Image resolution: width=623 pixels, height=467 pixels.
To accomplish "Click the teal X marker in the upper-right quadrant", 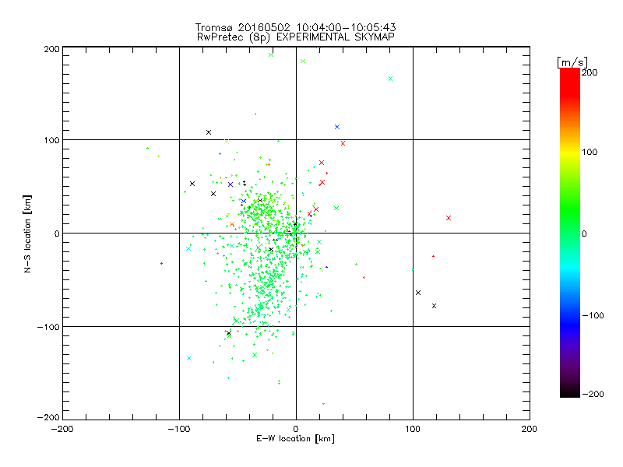I will pos(391,79).
